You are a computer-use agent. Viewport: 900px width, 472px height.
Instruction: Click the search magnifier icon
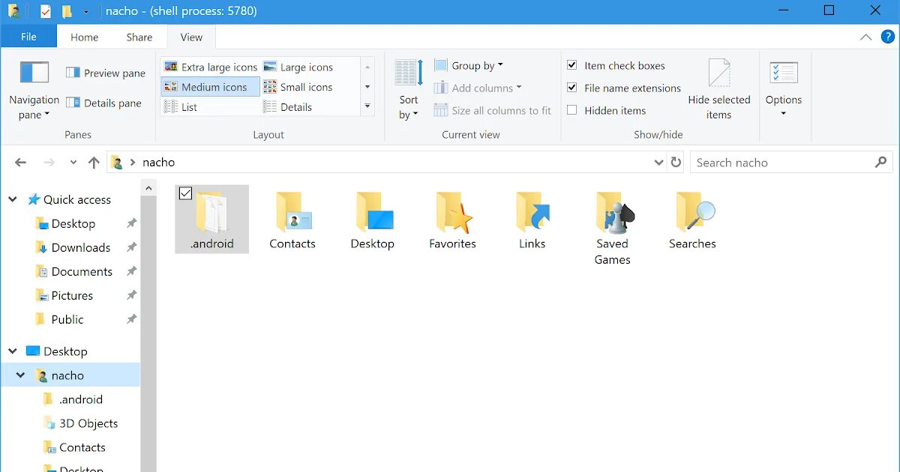881,162
